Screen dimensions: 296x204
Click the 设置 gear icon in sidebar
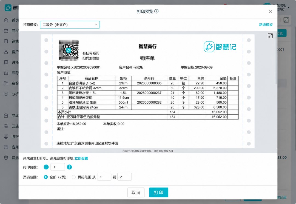pyautogui.click(x=6, y=158)
